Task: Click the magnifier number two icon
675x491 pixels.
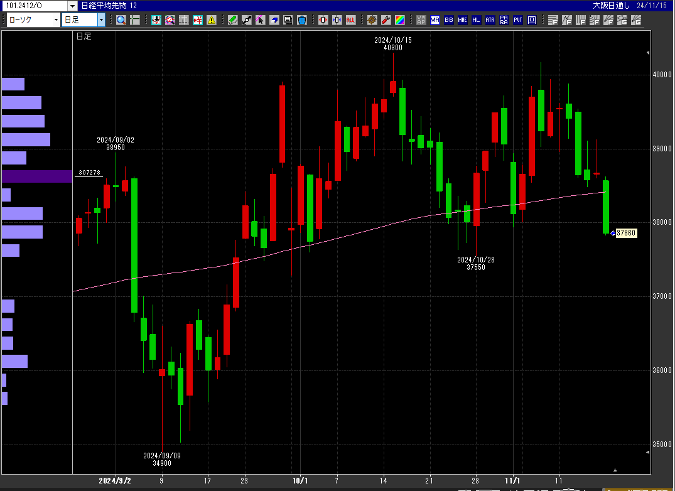Action: point(170,20)
